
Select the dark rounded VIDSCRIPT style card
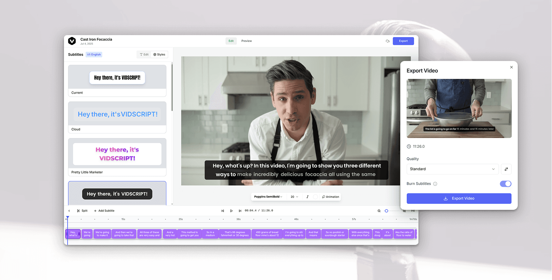pyautogui.click(x=117, y=193)
